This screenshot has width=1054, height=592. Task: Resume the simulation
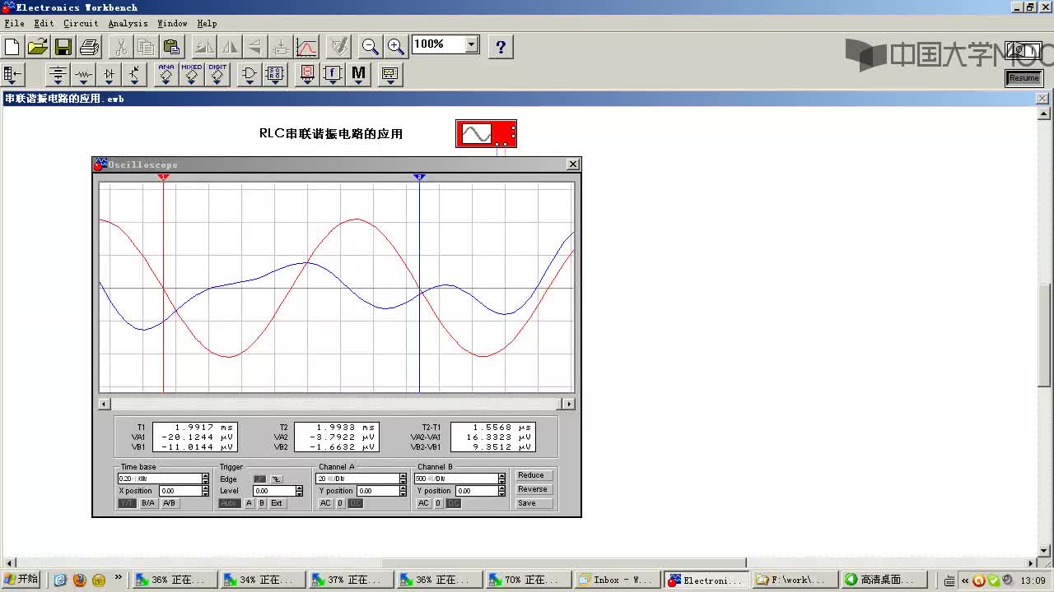1024,78
